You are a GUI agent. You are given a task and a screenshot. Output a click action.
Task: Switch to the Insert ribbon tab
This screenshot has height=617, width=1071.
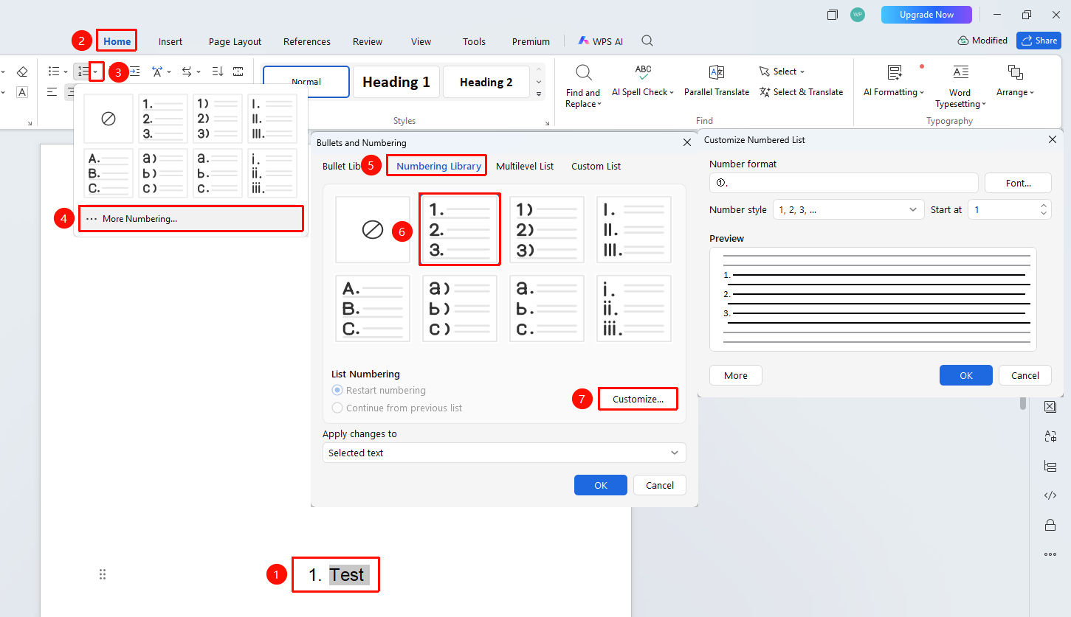(x=171, y=41)
